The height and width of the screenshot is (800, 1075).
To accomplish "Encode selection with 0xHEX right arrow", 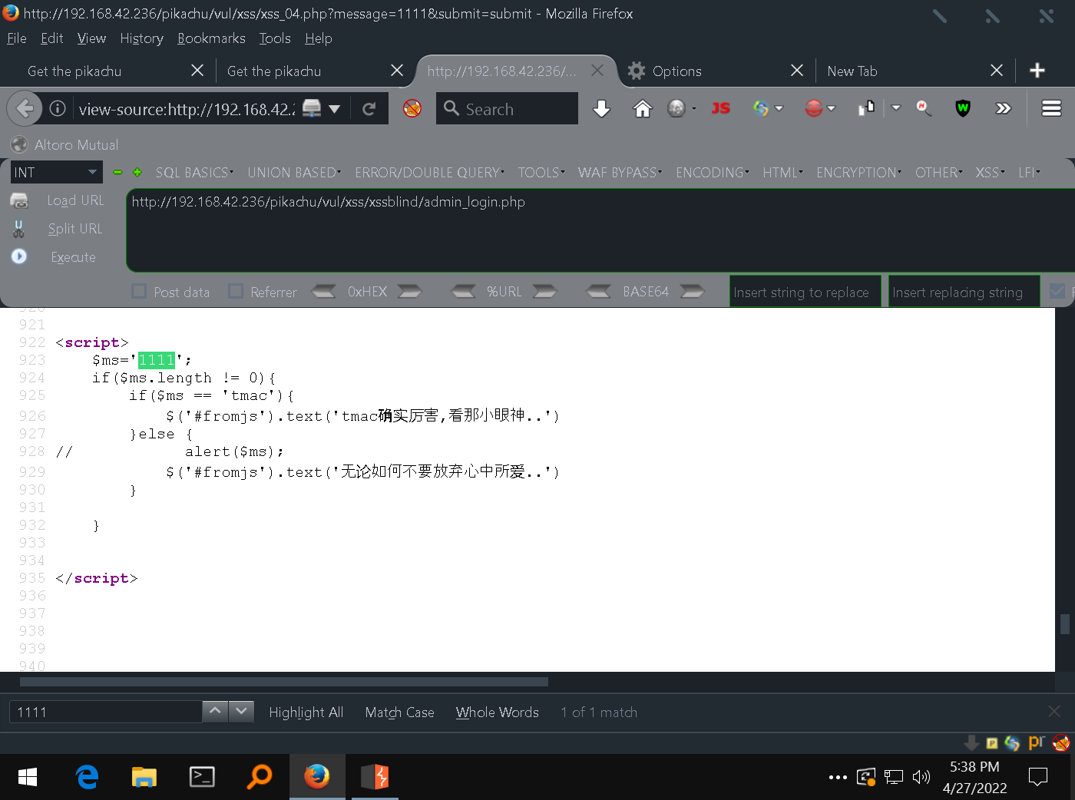I will [x=409, y=291].
